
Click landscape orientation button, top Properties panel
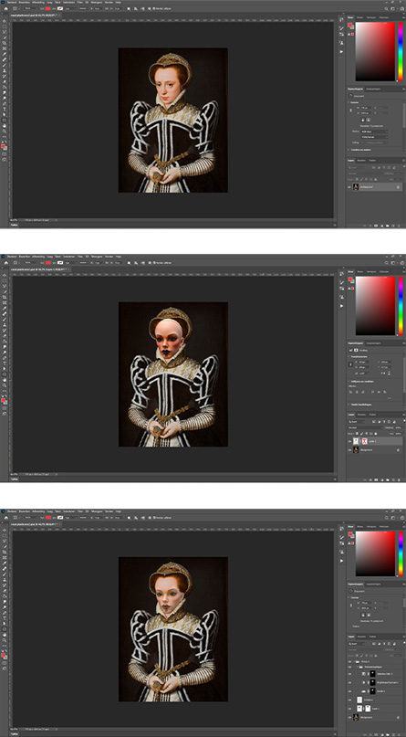pyautogui.click(x=369, y=121)
